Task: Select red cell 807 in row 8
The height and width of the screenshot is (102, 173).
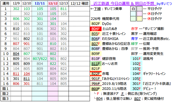Action: (x=16, y=44)
